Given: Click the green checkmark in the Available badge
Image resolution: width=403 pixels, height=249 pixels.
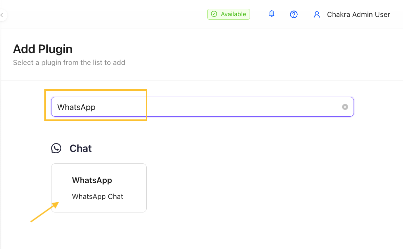Looking at the screenshot, I should [x=214, y=14].
